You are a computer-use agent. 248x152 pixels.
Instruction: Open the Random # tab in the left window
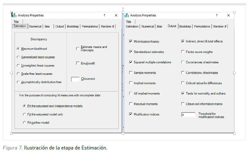107,26
